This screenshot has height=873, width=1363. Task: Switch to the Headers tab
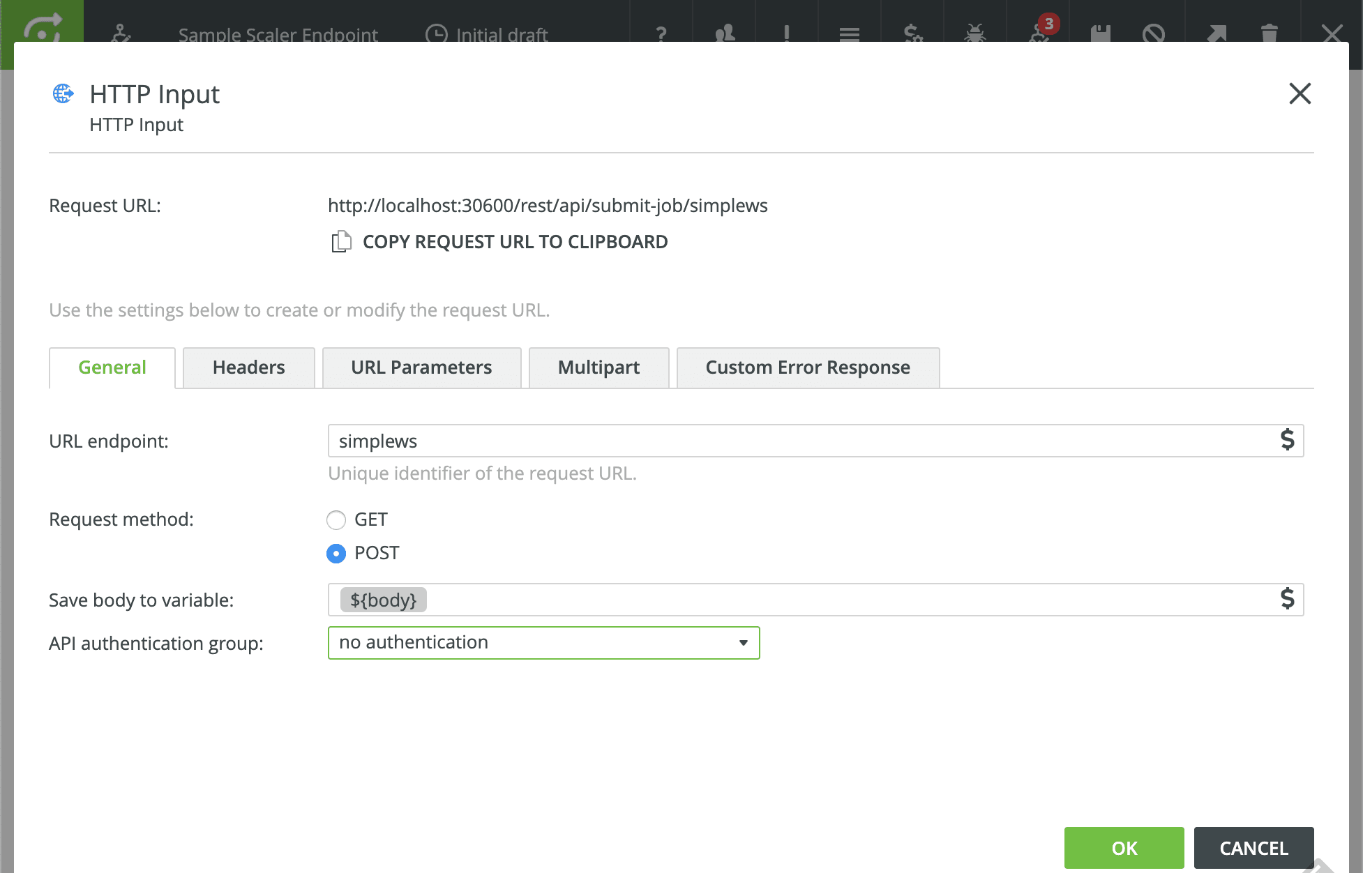249,367
